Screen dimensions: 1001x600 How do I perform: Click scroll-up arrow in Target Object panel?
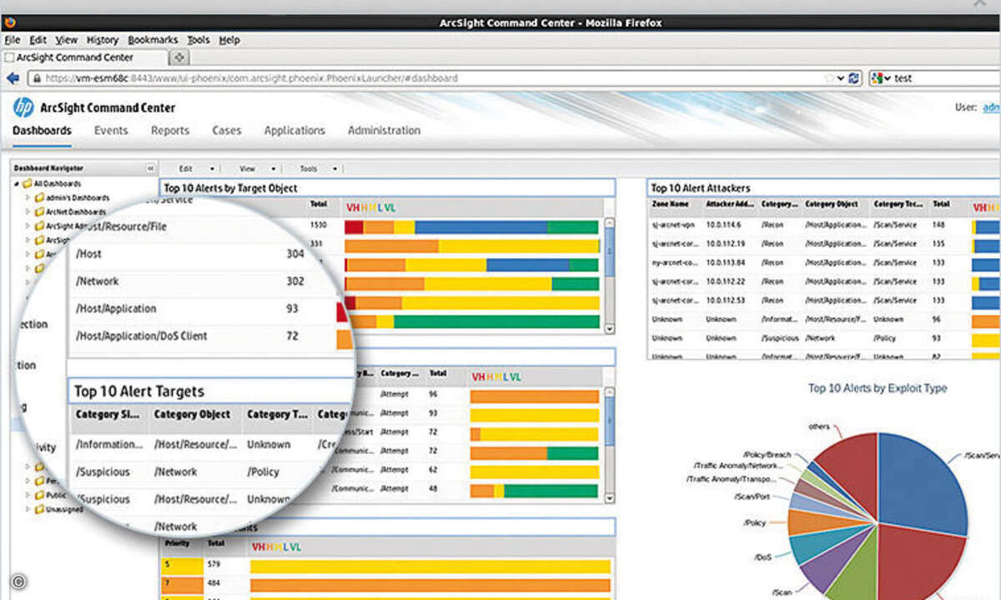tap(610, 223)
